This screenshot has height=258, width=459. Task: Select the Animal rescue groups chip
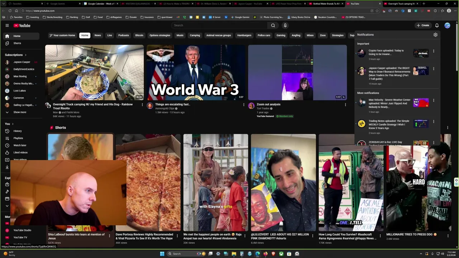[x=219, y=35]
